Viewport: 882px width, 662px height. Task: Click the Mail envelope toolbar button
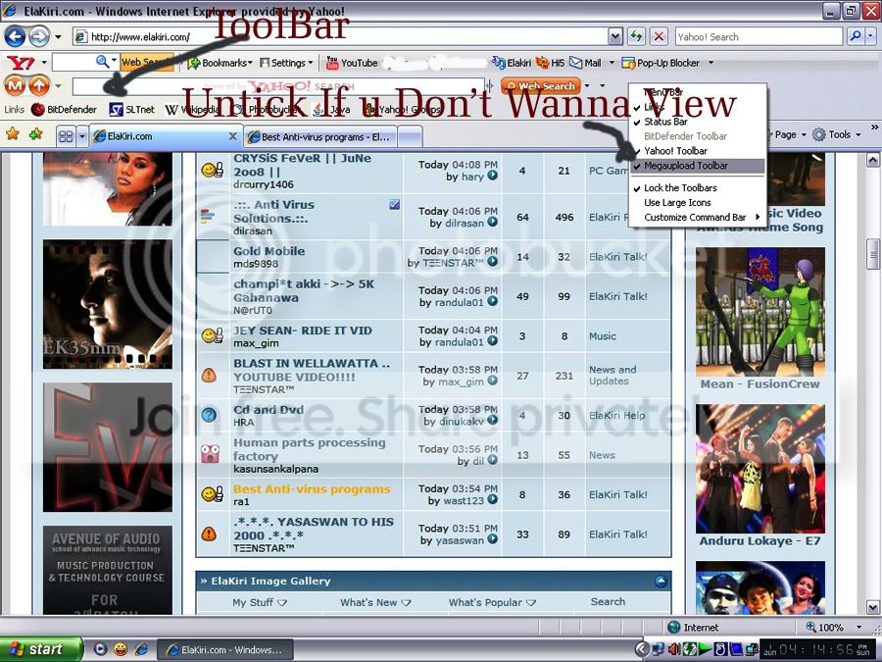tap(585, 63)
